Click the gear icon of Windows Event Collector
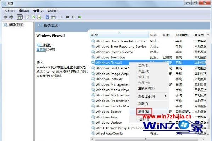Viewport: 212px width, 141px height. pyautogui.click(x=93, y=52)
